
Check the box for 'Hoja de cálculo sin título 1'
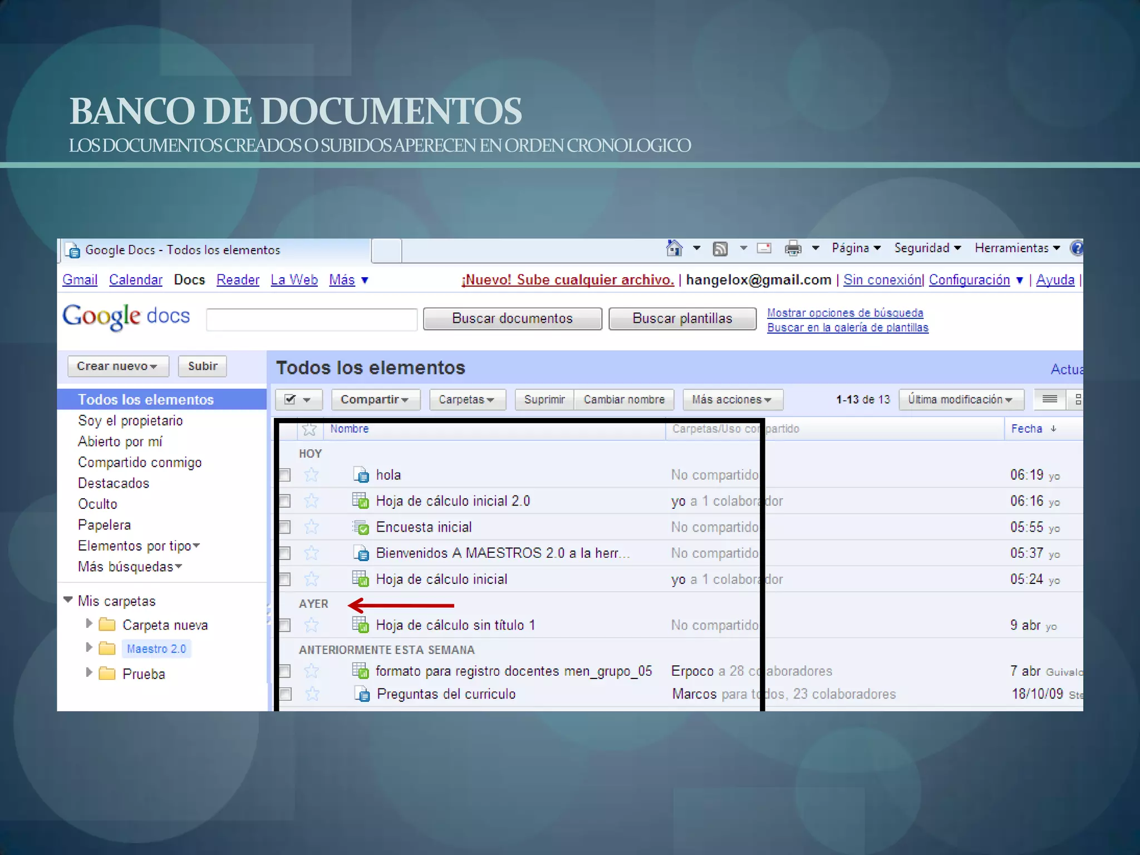point(284,625)
